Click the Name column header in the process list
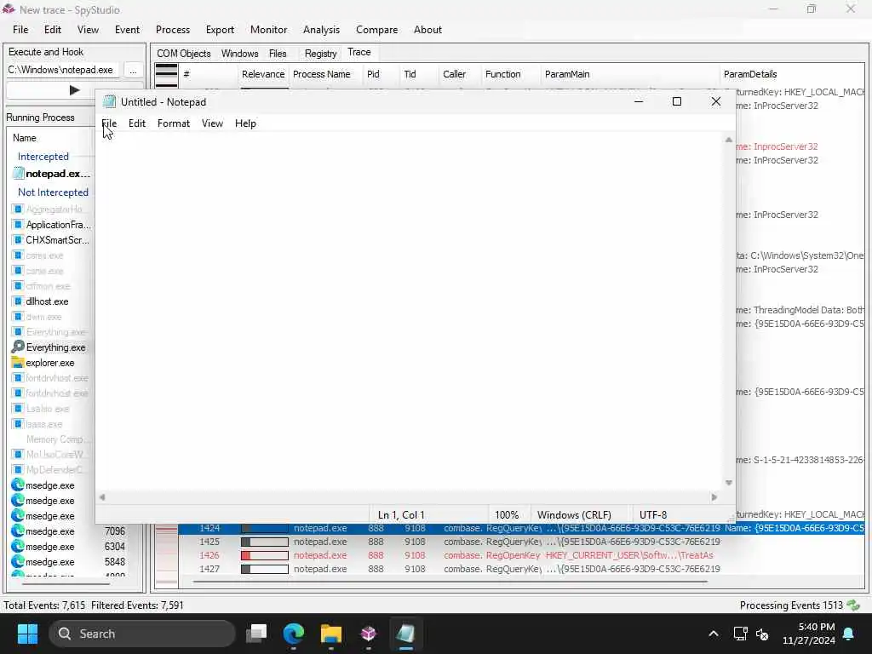872x654 pixels. pyautogui.click(x=25, y=138)
